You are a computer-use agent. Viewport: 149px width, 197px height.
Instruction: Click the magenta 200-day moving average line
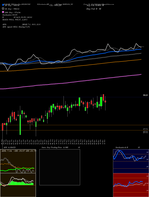[71, 82]
